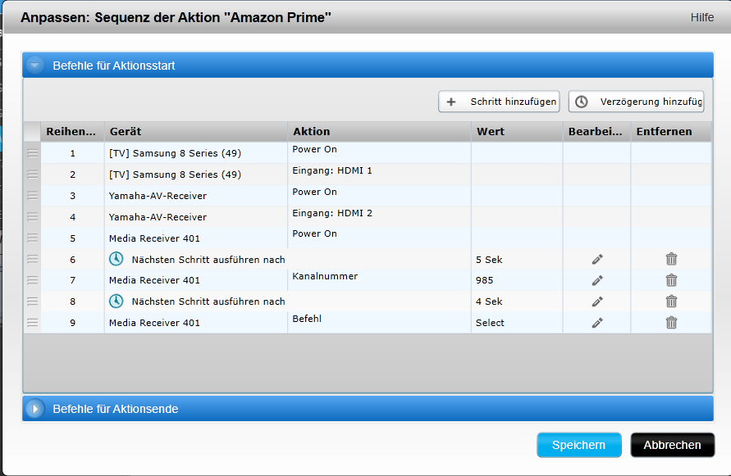731x476 pixels.
Task: Click the Aktion column header
Action: coord(379,131)
